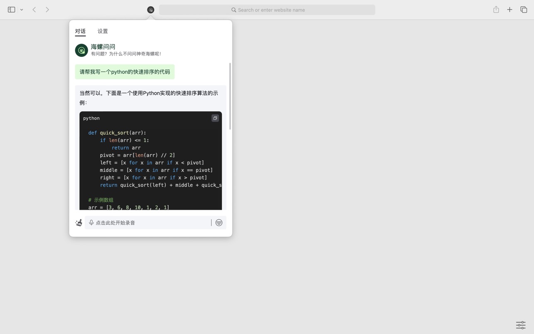Click the microphone icon to record
Screen dimensions: 534x334
(x=91, y=223)
